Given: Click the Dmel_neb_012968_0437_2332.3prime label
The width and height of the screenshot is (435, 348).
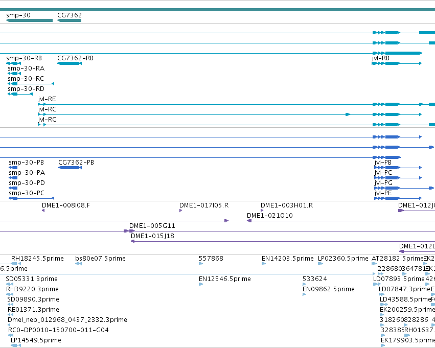Looking at the screenshot, I should pos(67,320).
